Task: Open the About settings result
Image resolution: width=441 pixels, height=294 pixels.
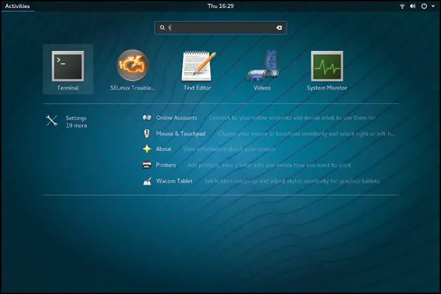Action: coord(163,149)
